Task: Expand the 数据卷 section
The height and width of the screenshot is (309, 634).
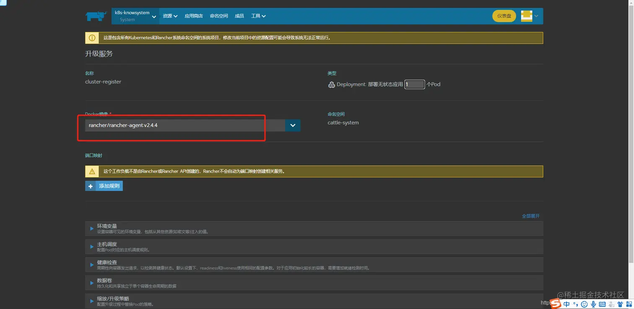Action: [x=314, y=283]
